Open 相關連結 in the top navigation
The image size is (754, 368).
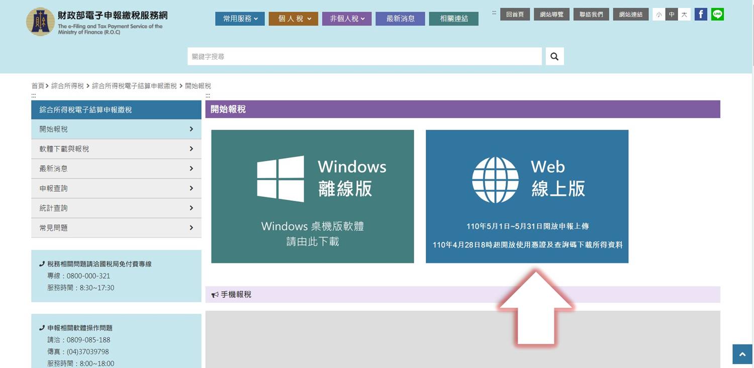(x=454, y=19)
